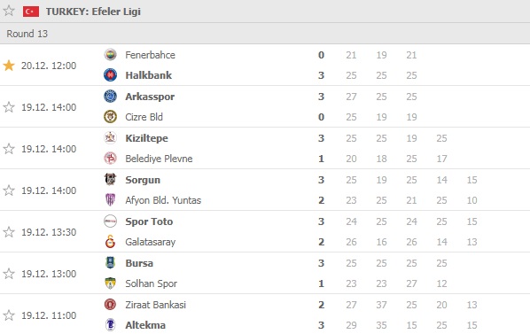Star the Spor Toto vs Galatasaray match
Screen dimensions: 530x334
pyautogui.click(x=9, y=232)
